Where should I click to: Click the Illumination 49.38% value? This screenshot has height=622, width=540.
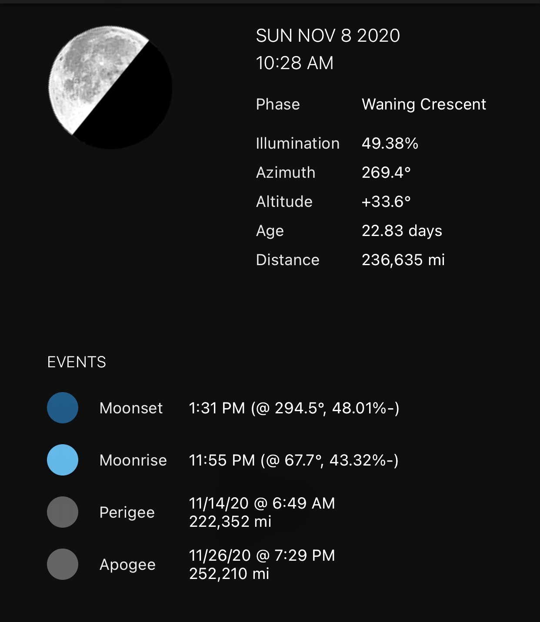point(390,143)
